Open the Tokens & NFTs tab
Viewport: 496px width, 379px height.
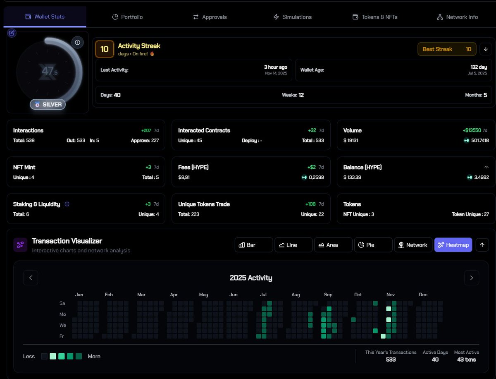tap(375, 17)
